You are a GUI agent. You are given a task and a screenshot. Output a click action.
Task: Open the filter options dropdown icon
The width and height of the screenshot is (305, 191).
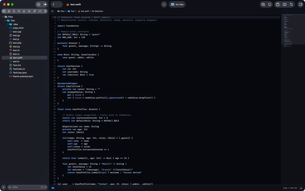click(x=10, y=187)
